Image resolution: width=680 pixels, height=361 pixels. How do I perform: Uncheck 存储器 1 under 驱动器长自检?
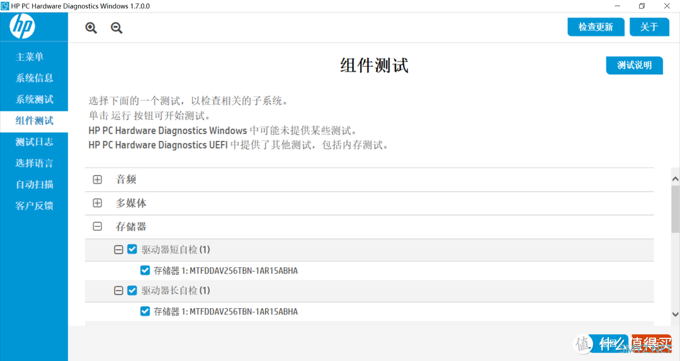point(145,311)
